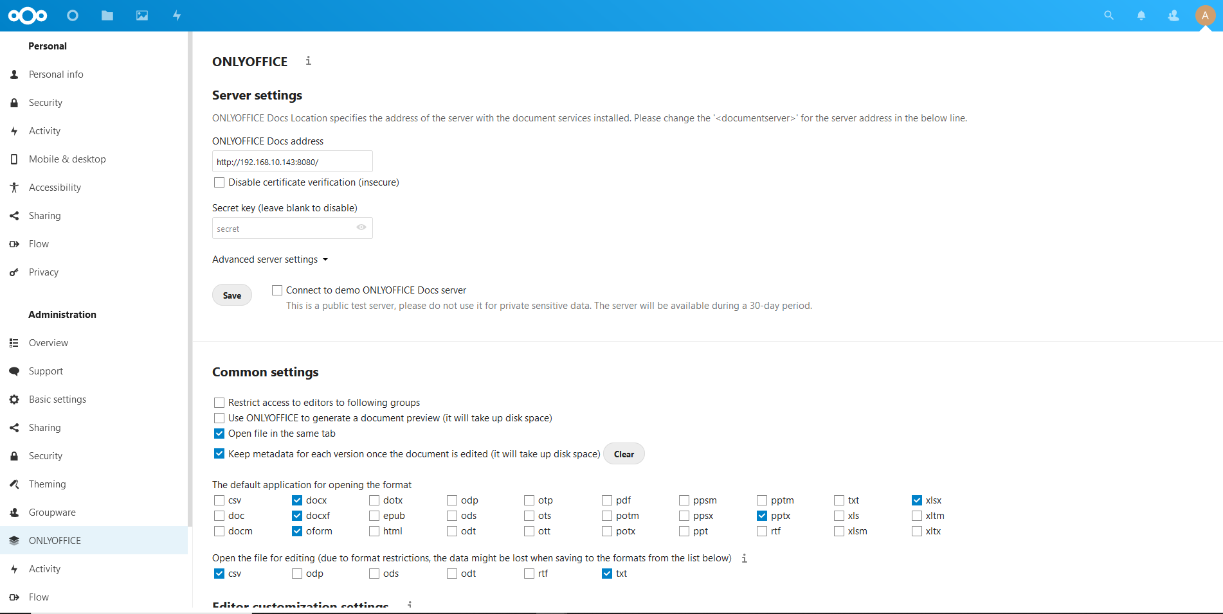Image resolution: width=1223 pixels, height=614 pixels.
Task: Open administration Security settings
Action: point(94,456)
